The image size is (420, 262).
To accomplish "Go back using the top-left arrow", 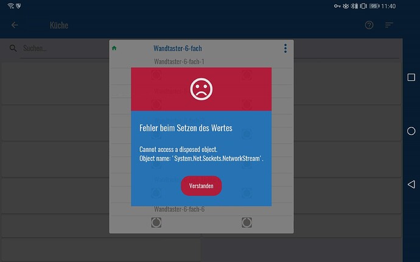I will tap(15, 26).
